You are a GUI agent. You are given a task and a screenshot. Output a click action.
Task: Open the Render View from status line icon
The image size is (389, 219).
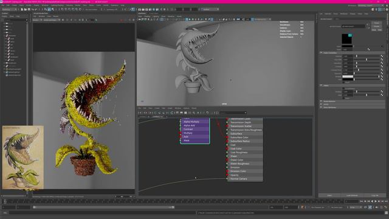pos(139,10)
